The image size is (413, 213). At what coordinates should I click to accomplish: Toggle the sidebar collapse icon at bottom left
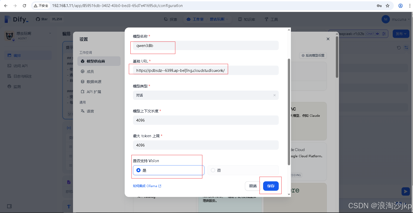click(9, 206)
